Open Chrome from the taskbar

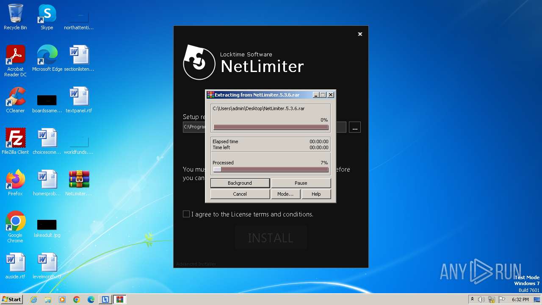click(77, 299)
